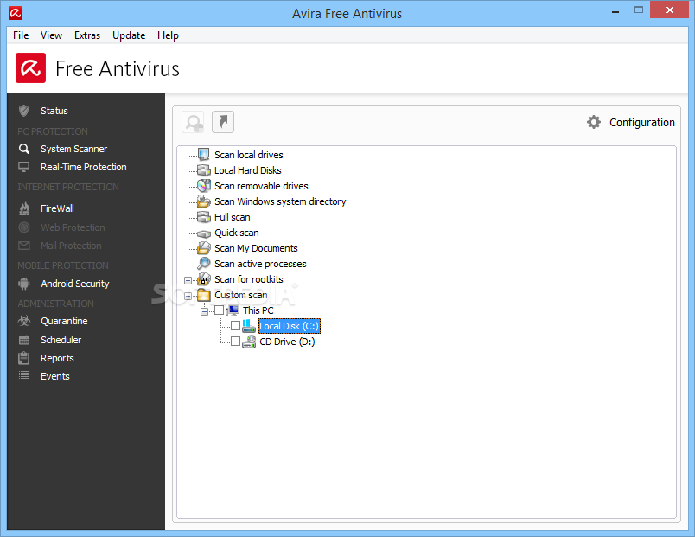Screen dimensions: 695x537
Task: Go to the Status section
Action: [x=54, y=111]
